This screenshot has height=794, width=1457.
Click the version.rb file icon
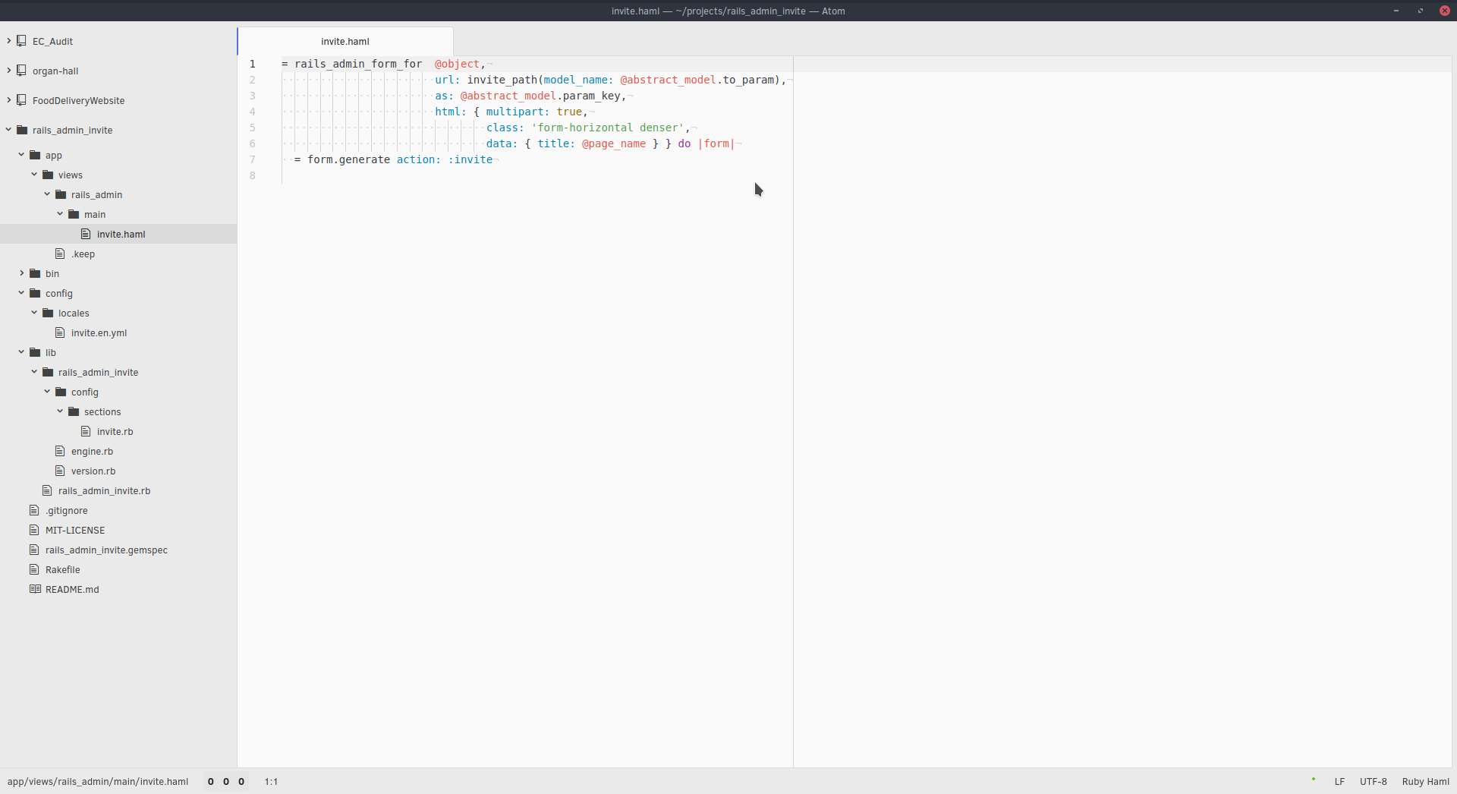pos(60,471)
